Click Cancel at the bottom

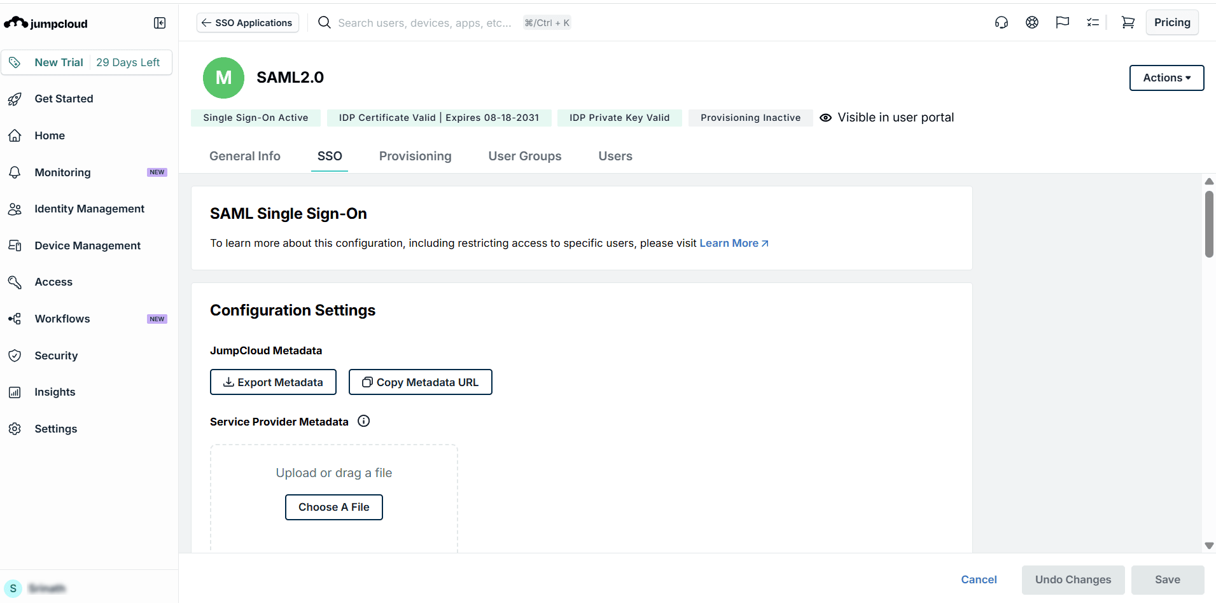(x=979, y=579)
